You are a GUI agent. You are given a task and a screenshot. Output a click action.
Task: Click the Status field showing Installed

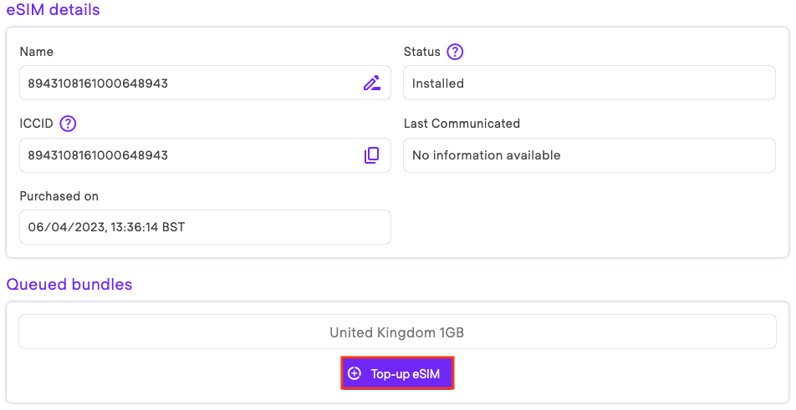[x=589, y=84]
